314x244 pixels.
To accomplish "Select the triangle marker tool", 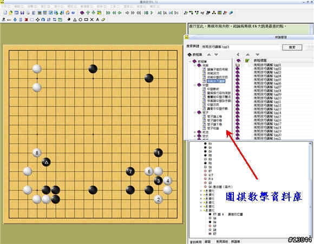I will (75, 19).
